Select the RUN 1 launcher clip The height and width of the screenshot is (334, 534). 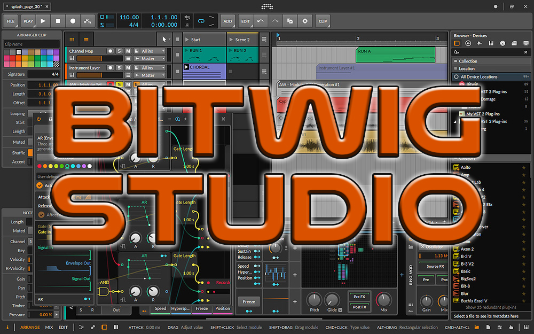tap(205, 55)
